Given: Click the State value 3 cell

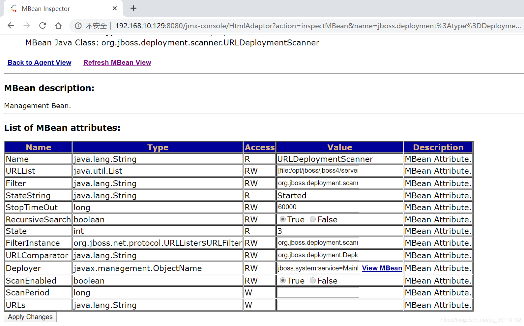Looking at the screenshot, I should click(340, 231).
